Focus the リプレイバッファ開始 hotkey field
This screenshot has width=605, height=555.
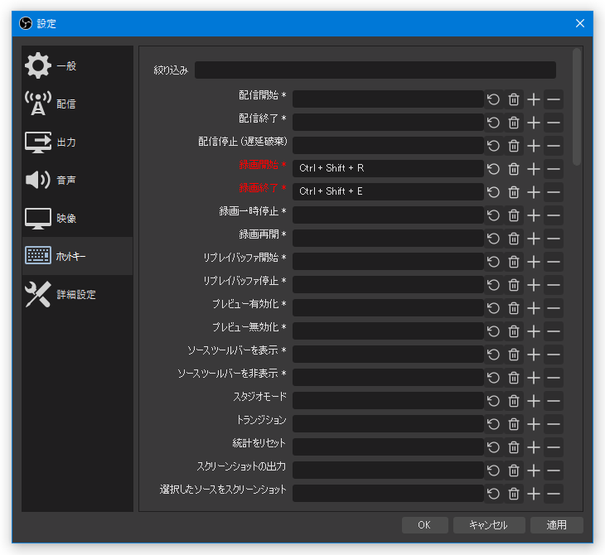pos(388,262)
